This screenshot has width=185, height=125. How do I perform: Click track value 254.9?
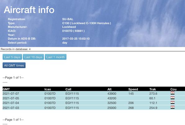[153, 108]
